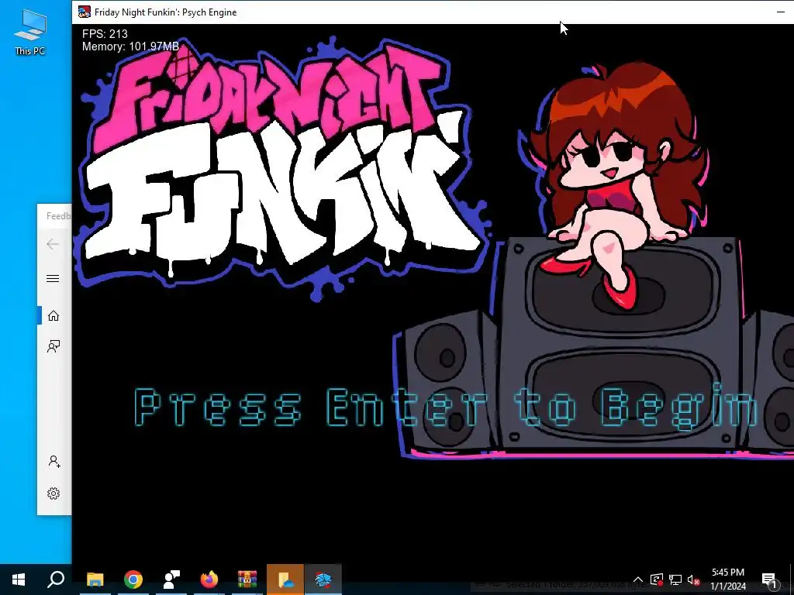The image size is (794, 595).
Task: Click the Memory: 101.97MB readout
Action: click(x=130, y=46)
